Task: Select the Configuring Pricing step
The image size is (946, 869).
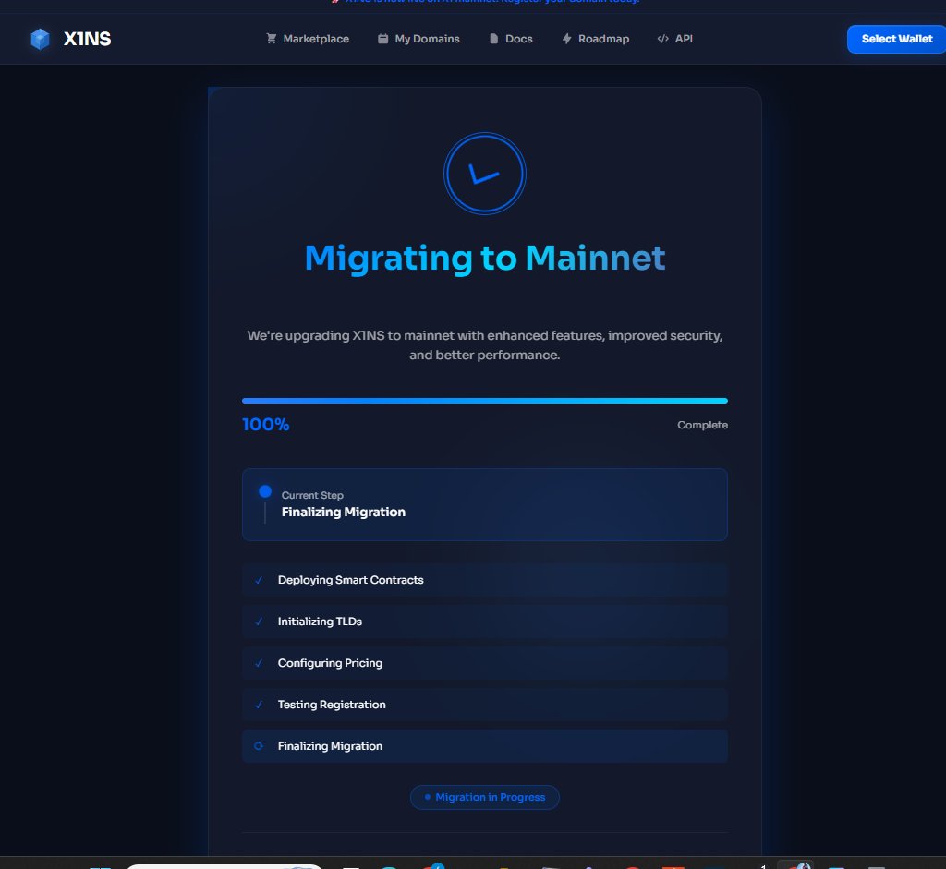Action: coord(484,663)
